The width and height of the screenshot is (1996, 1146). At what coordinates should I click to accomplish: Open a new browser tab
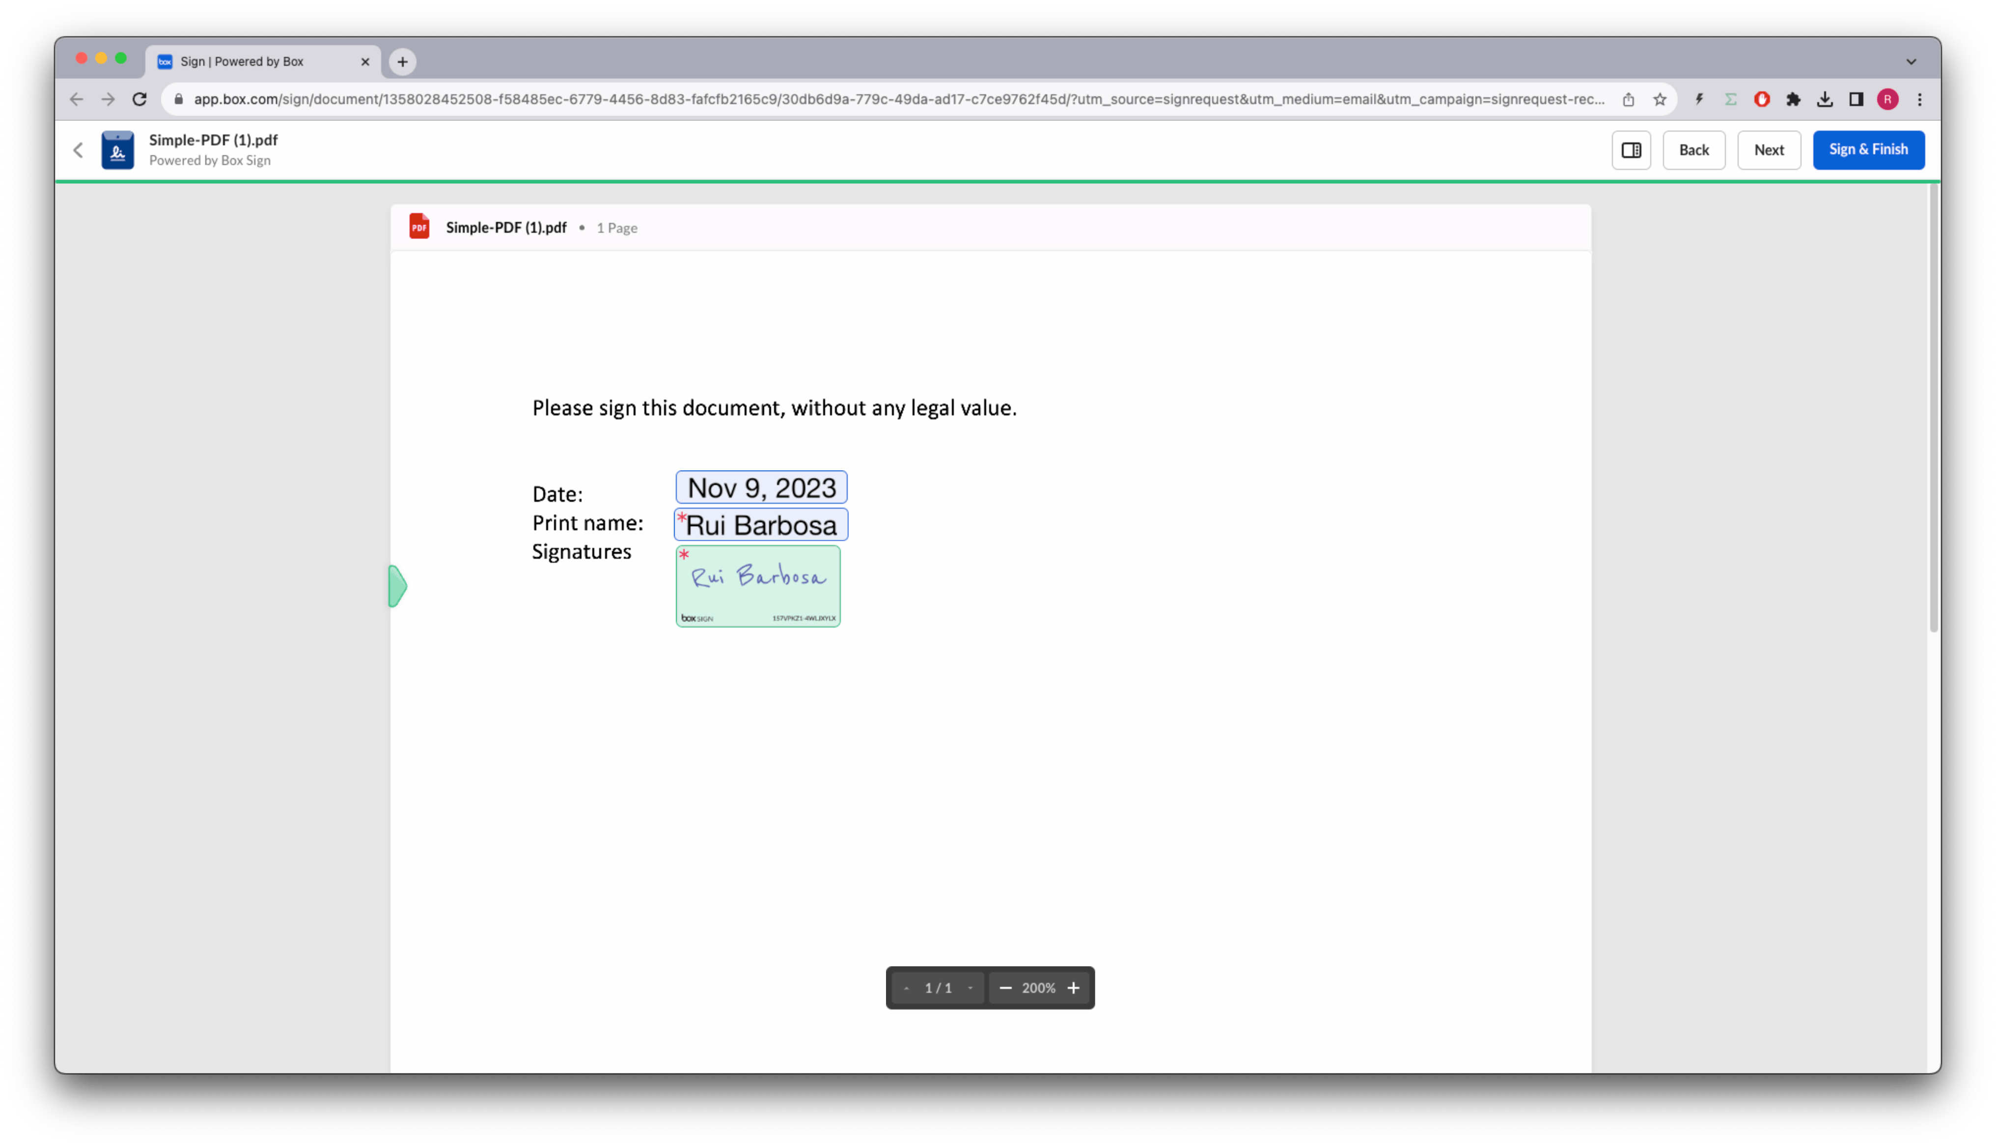click(402, 61)
